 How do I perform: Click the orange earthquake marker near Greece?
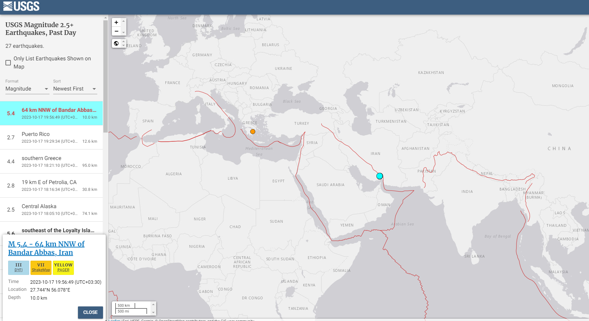pyautogui.click(x=252, y=132)
